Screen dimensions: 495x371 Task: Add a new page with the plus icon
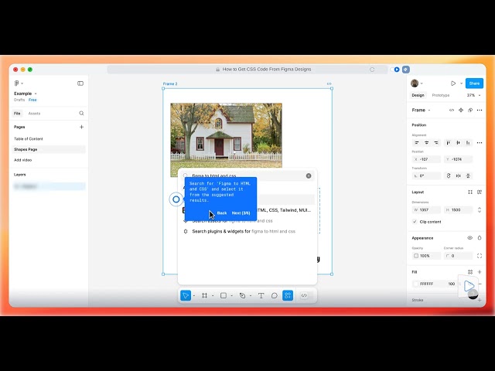click(81, 127)
